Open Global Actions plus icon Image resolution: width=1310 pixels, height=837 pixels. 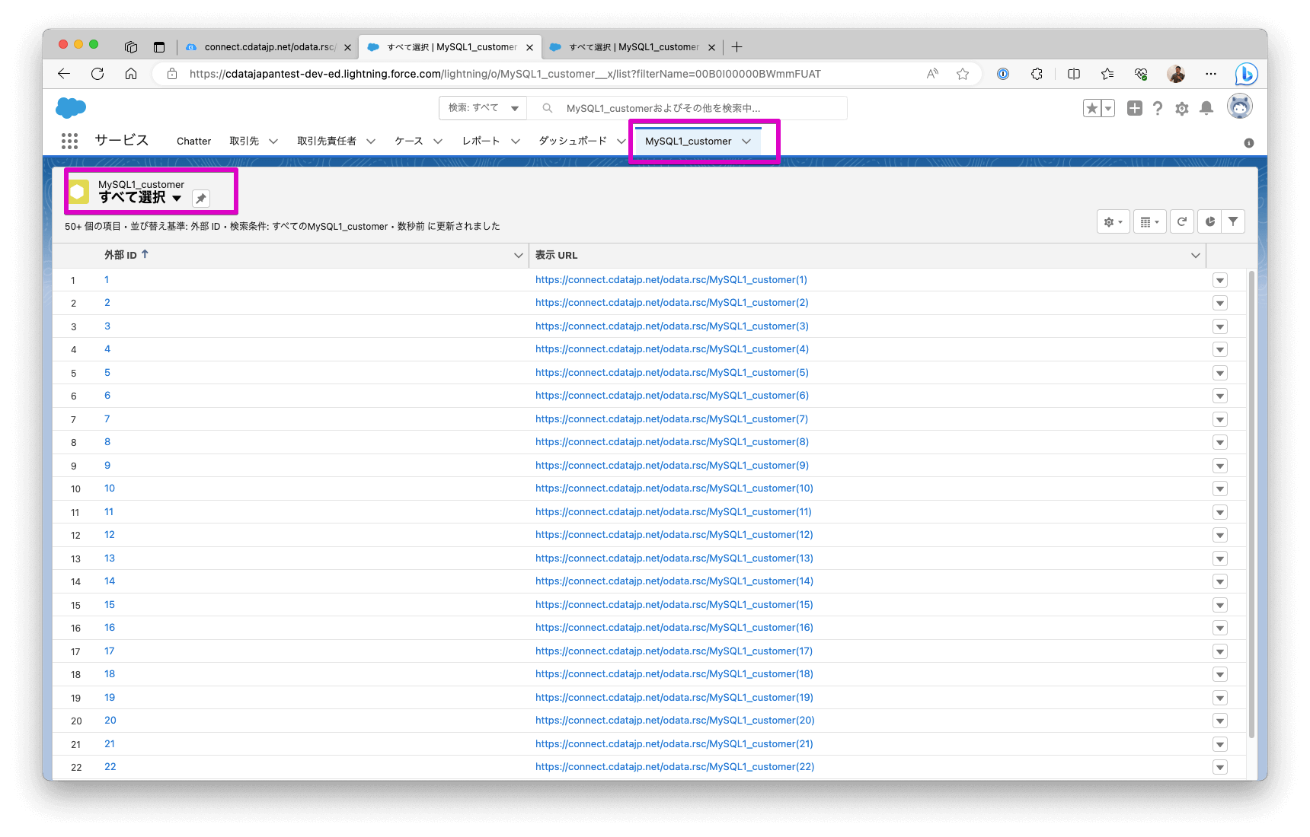point(1135,108)
